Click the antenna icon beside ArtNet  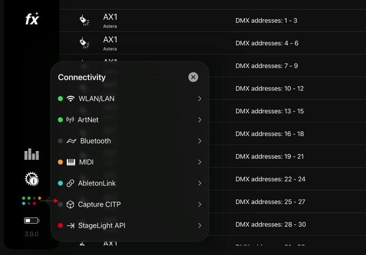70,120
